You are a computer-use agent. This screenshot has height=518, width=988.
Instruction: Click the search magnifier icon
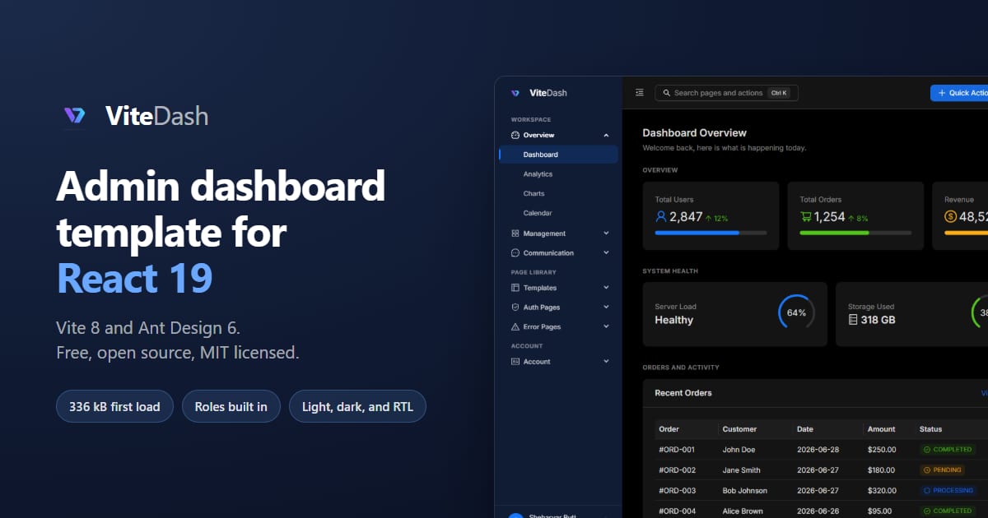(x=666, y=93)
